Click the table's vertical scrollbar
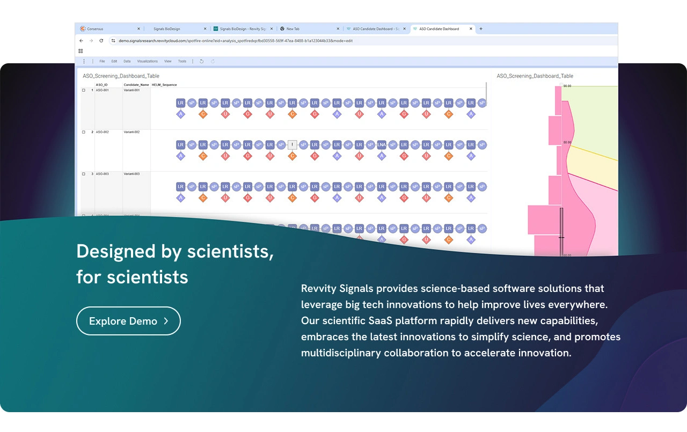This screenshot has height=432, width=687. [x=486, y=94]
